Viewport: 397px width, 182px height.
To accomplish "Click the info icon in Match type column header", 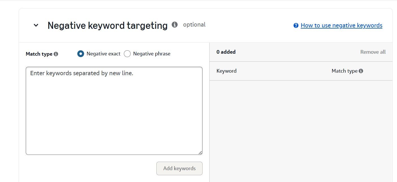I will 361,71.
